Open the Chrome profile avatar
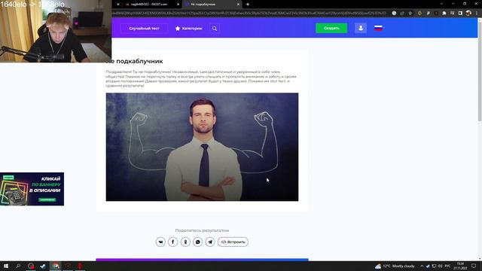The height and width of the screenshot is (271, 482). (x=468, y=14)
